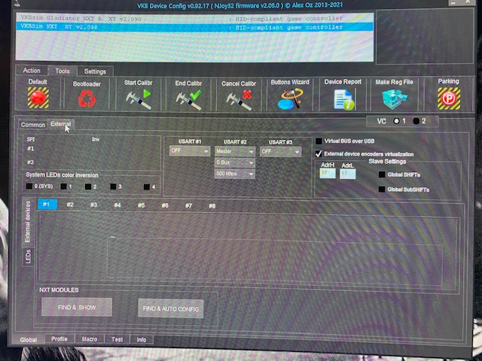Open the Bootloader recycle icon
The image size is (482, 361).
click(x=87, y=99)
